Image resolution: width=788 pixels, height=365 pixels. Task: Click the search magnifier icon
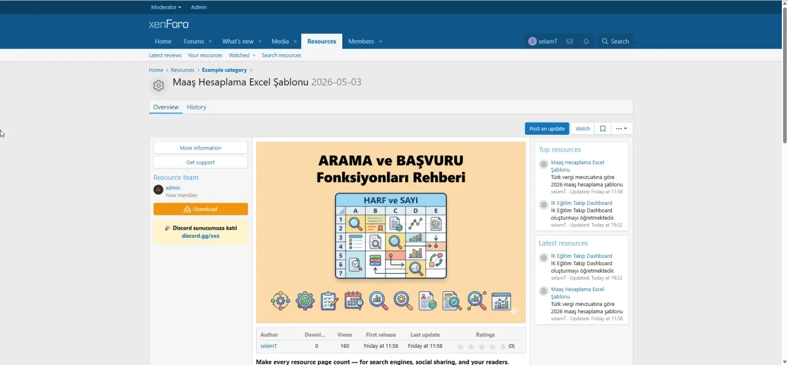(x=605, y=41)
